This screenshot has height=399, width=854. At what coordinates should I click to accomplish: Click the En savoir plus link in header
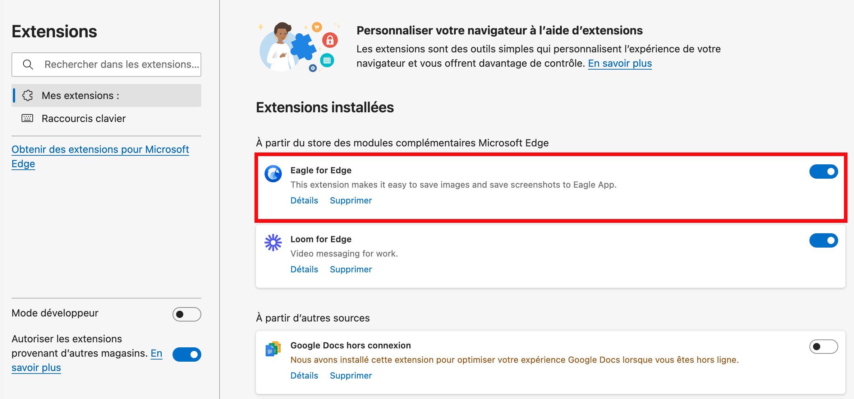[x=620, y=63]
